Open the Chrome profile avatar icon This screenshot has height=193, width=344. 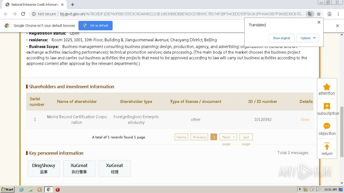tap(329, 14)
